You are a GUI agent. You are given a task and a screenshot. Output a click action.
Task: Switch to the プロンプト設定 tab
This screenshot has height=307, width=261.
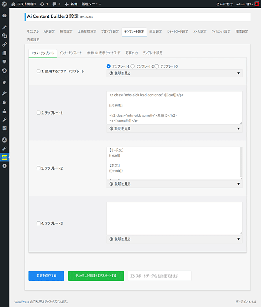click(x=110, y=31)
